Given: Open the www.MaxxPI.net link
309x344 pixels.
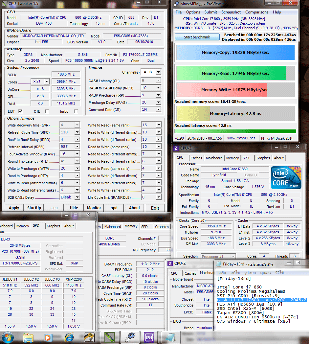Looking at the screenshot, I should (241, 138).
